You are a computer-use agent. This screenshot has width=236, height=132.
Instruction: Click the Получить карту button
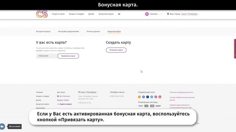[116, 50]
